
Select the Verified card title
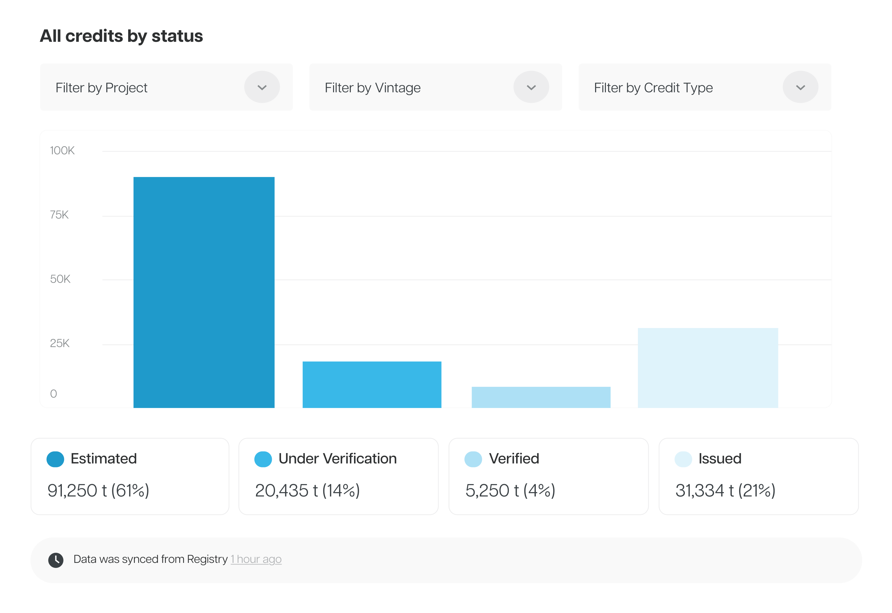click(x=514, y=458)
